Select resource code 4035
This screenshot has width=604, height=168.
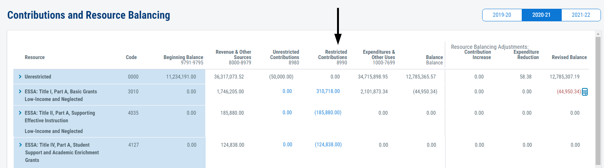coord(133,113)
